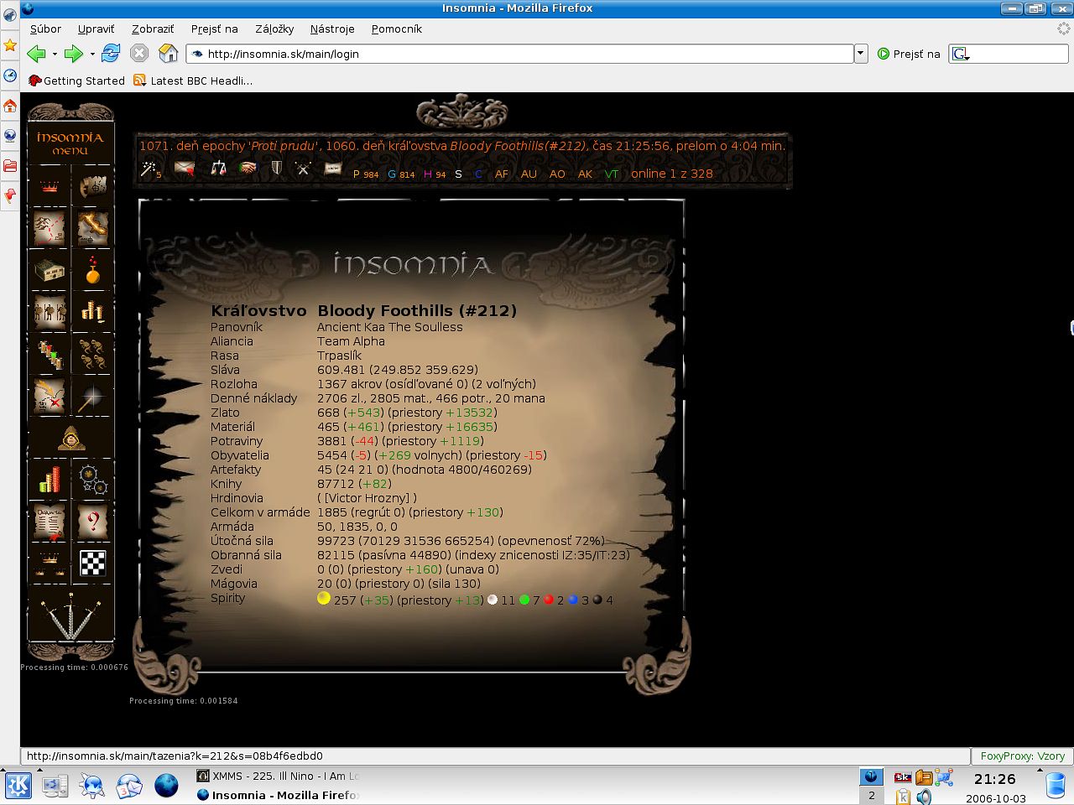Expand the forward button history dropdown
This screenshot has height=805, width=1074.
click(92, 55)
